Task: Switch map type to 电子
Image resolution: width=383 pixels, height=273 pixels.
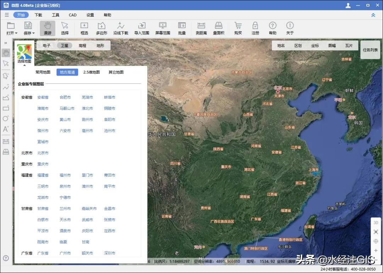Action: click(46, 45)
